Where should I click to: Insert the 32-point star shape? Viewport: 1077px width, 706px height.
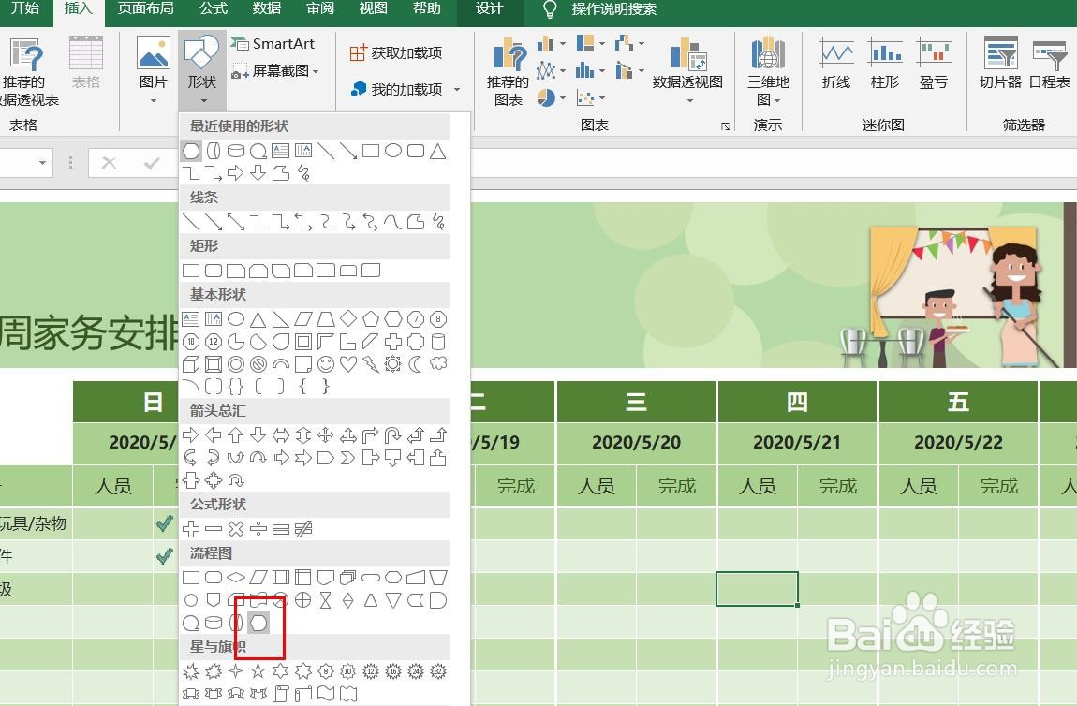coord(438,671)
